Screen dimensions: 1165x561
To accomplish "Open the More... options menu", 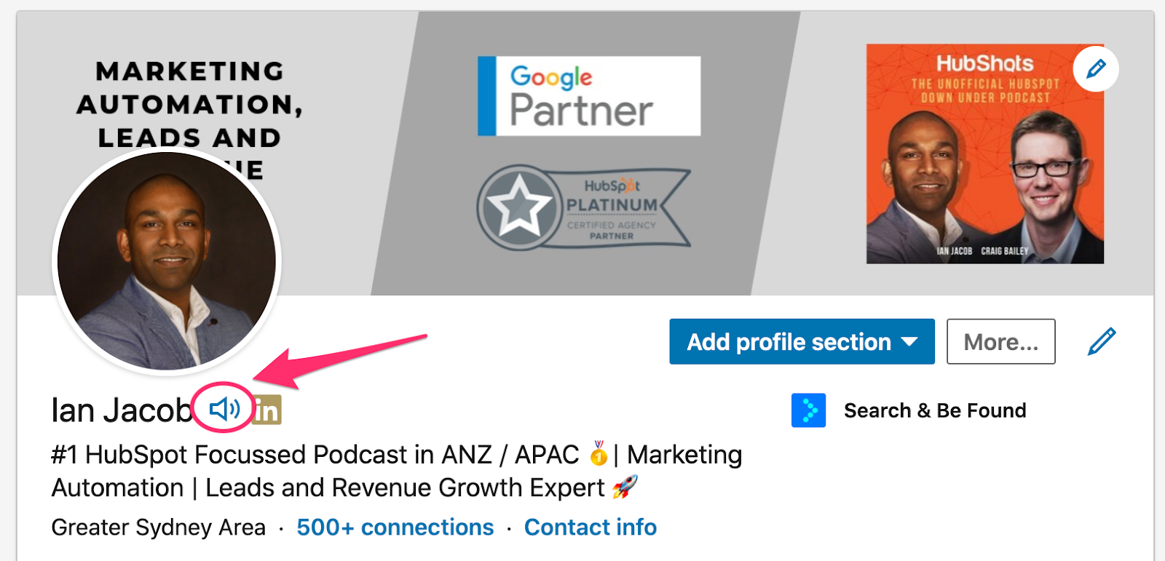I will click(x=1000, y=341).
